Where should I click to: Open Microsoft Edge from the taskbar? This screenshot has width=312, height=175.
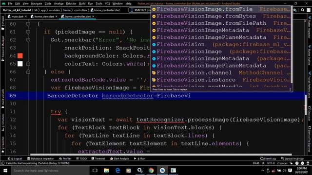117,171
